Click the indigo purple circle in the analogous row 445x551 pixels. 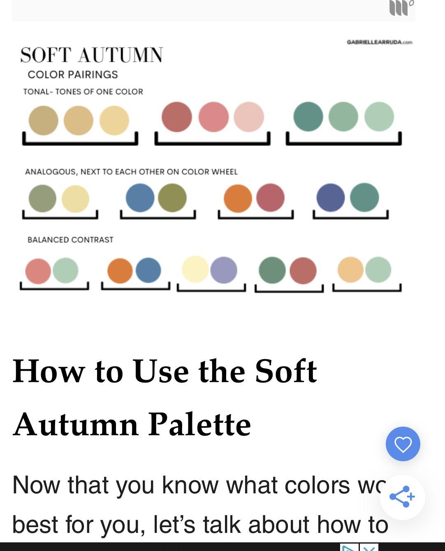(x=331, y=198)
